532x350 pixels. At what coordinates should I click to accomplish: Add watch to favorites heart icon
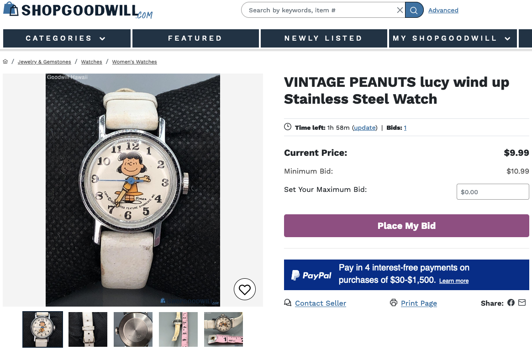(245, 289)
